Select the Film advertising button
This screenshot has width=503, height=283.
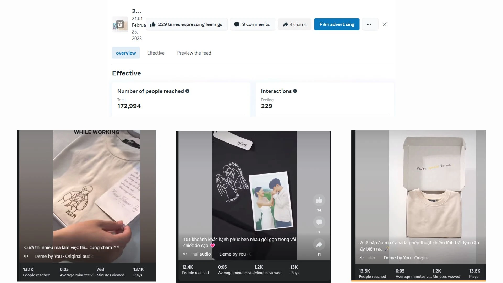(x=337, y=24)
